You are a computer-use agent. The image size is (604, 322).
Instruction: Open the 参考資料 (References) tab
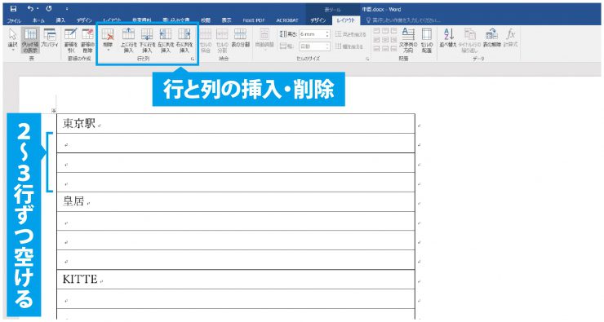[142, 20]
